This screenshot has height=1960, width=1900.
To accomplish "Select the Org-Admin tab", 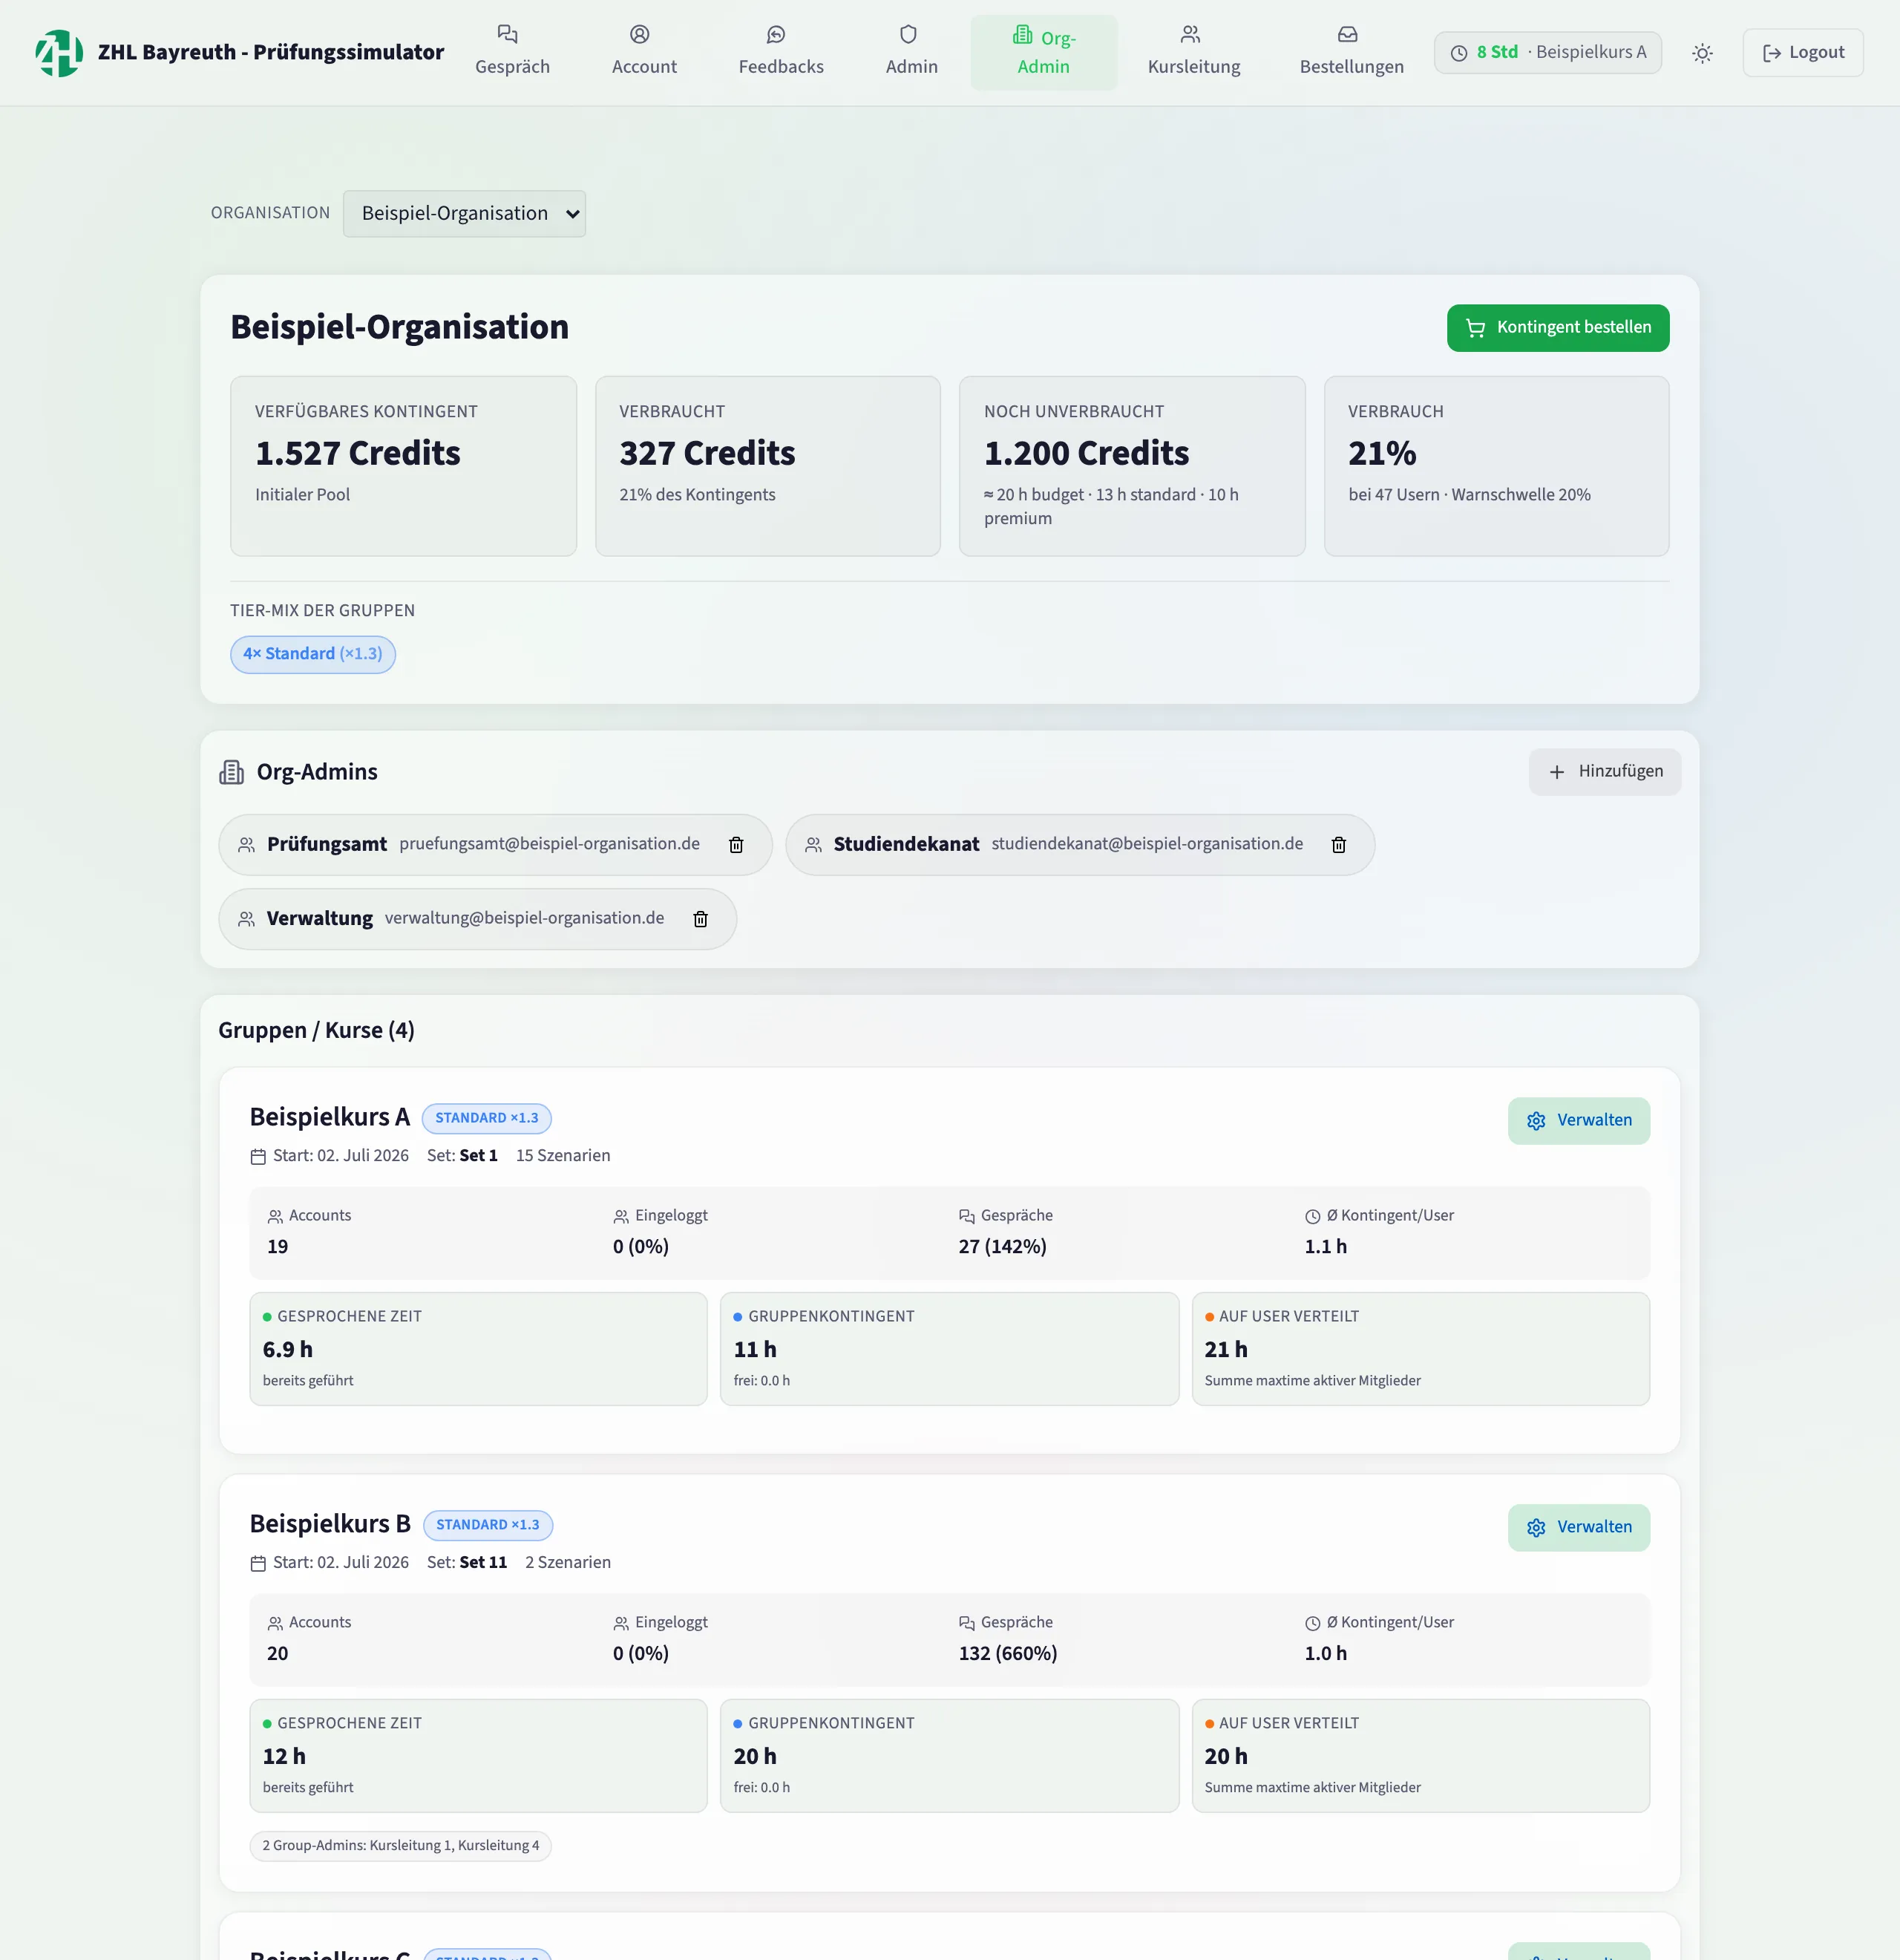I will [x=1044, y=52].
